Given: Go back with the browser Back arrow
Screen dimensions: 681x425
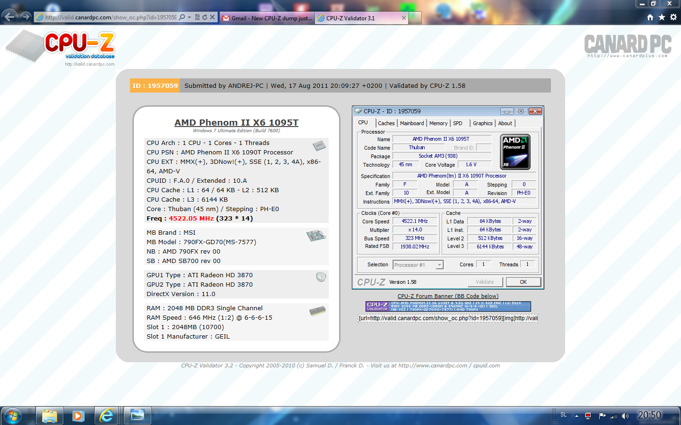Looking at the screenshot, I should (x=9, y=17).
